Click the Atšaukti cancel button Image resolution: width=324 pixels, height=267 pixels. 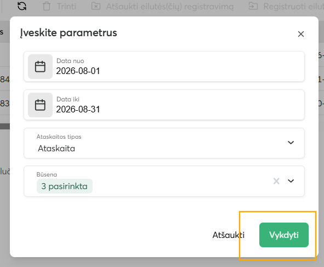point(229,235)
